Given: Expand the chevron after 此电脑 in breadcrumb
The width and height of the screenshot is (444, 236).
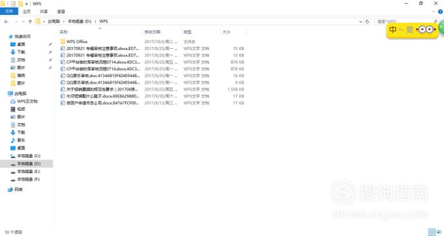Looking at the screenshot, I should [64, 22].
